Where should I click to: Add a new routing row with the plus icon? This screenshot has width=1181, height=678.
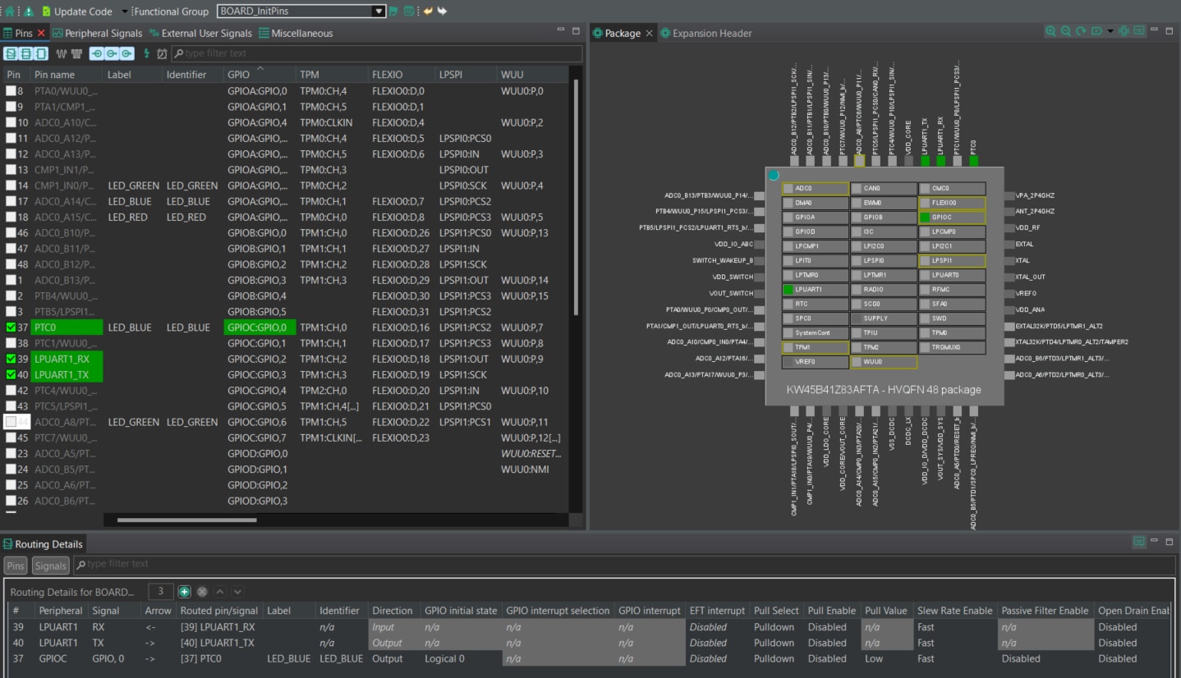pyautogui.click(x=183, y=591)
